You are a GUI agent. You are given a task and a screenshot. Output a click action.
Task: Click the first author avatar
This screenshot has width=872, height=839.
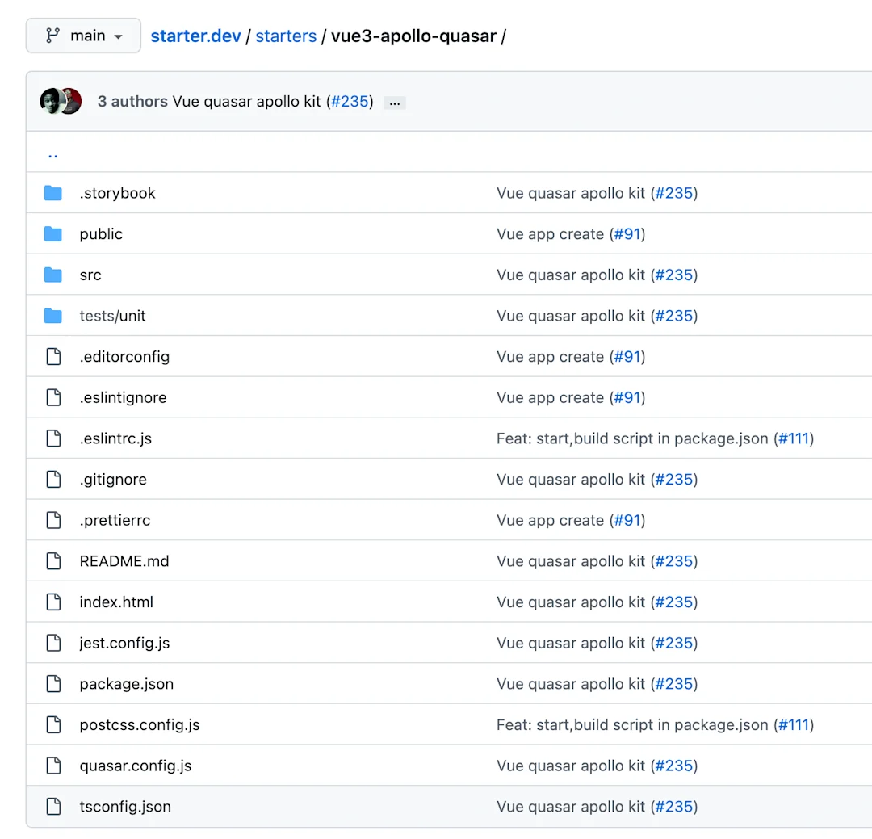click(x=50, y=101)
